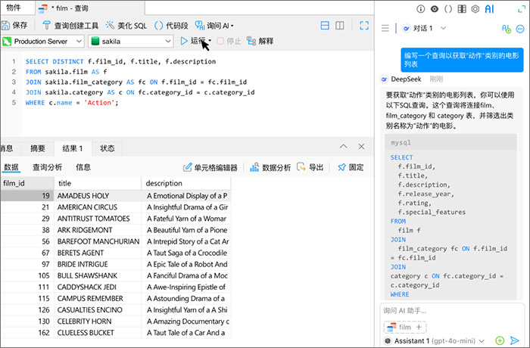The image size is (530, 348).
Task: Close the result pane with the X
Action: tap(361, 146)
